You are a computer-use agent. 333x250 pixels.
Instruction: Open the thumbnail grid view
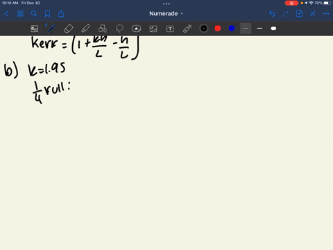tap(20, 14)
